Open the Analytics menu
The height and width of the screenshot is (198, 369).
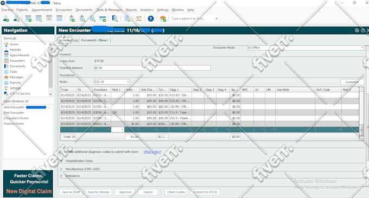(147, 10)
